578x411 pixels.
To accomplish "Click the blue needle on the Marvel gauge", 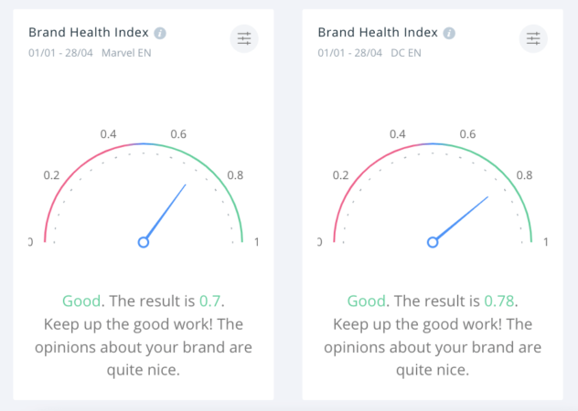I will click(166, 212).
